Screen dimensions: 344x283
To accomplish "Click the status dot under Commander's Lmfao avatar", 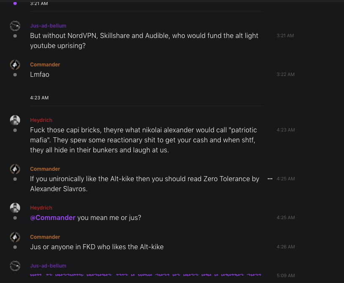I will click(x=15, y=75).
